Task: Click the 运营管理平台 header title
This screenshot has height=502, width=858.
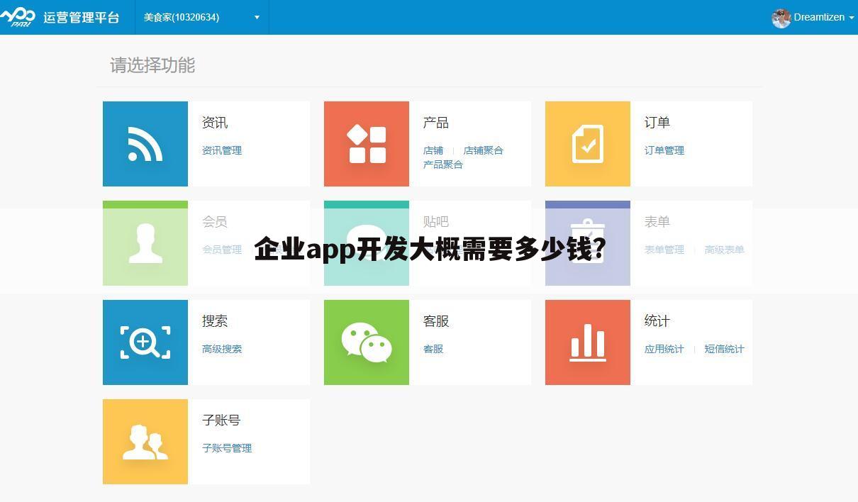Action: pos(82,18)
